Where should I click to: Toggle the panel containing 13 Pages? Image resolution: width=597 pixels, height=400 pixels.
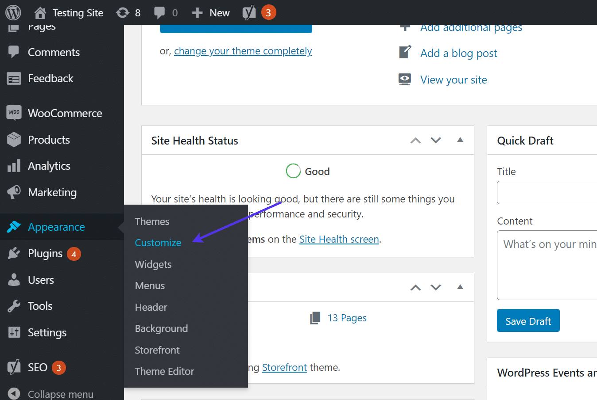tap(460, 287)
